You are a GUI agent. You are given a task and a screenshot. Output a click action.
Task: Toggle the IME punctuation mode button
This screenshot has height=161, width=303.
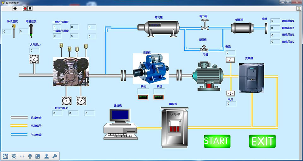pos(22,156)
